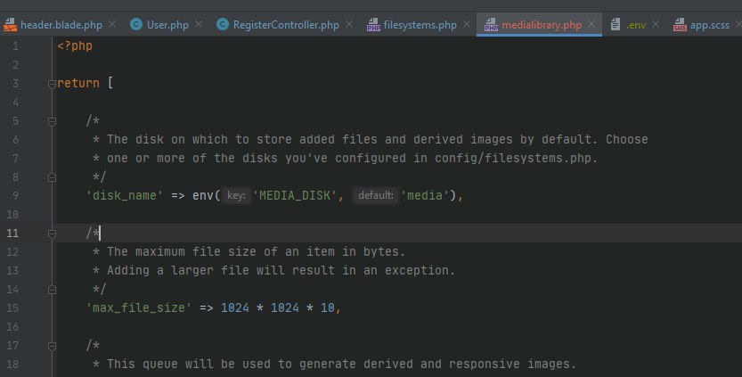This screenshot has height=377, width=742.
Task: Collapse the return array fold on line 3
Action: [x=52, y=85]
